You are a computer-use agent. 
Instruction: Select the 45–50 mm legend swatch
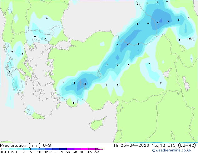[x=92, y=149]
